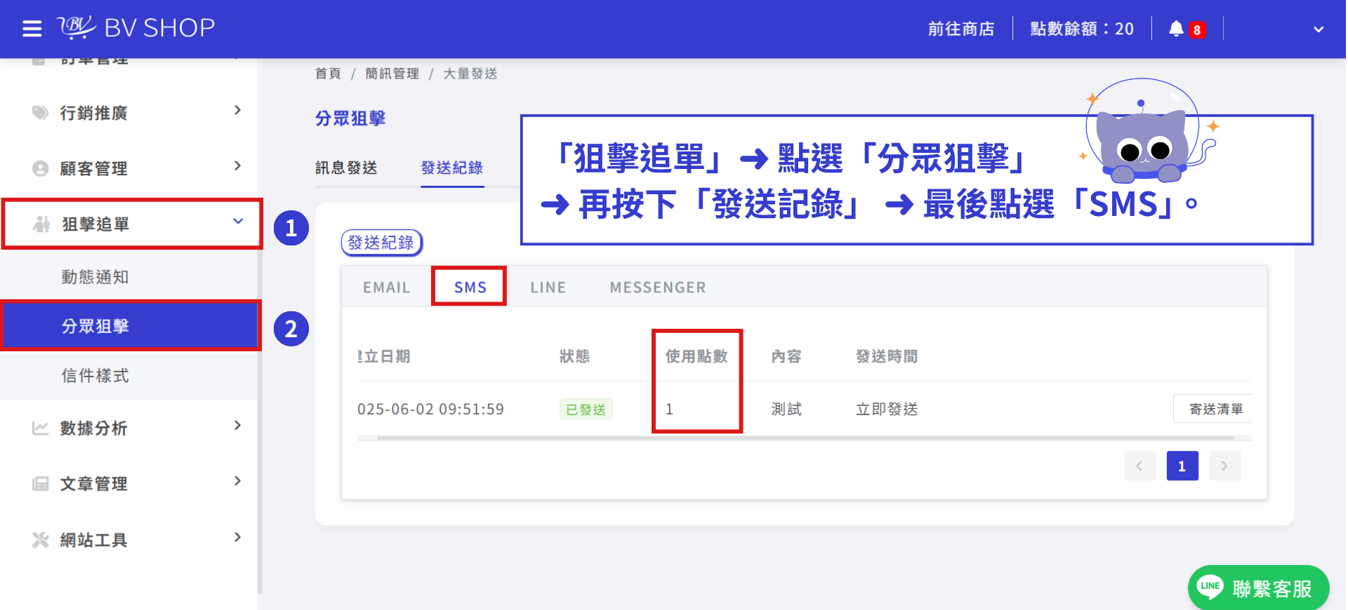Select the MESSENGER tab
The height and width of the screenshot is (610, 1348).
(x=658, y=287)
